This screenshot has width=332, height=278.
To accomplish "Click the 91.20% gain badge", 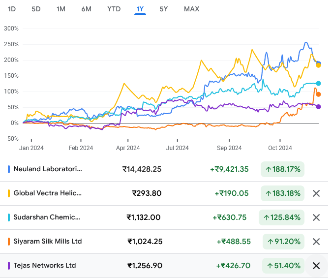I will tap(283, 242).
